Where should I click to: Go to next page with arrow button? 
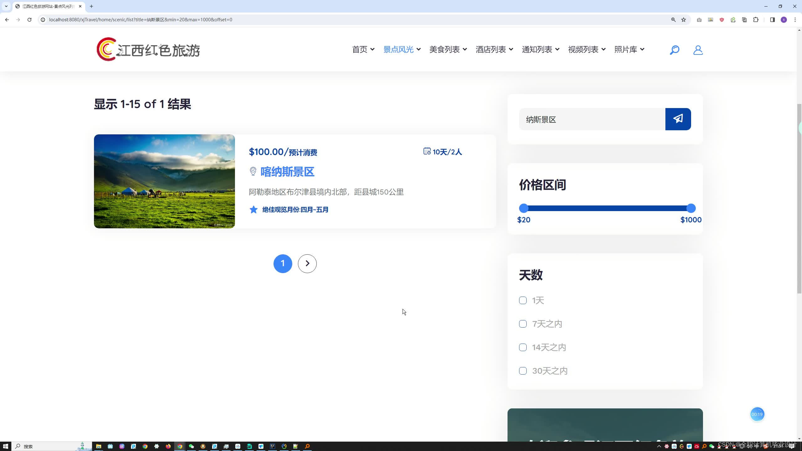click(307, 264)
